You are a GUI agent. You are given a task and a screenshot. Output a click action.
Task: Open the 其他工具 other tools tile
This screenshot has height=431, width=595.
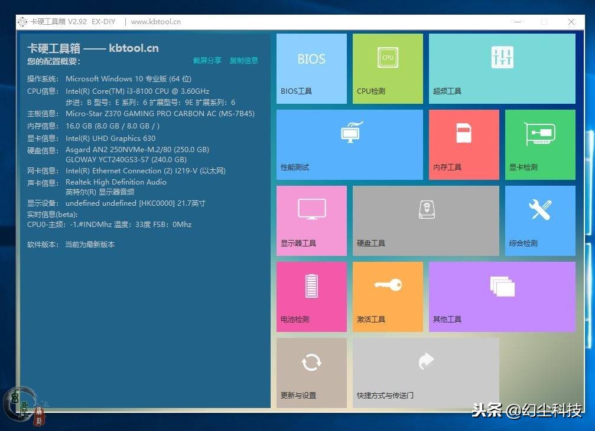501,296
